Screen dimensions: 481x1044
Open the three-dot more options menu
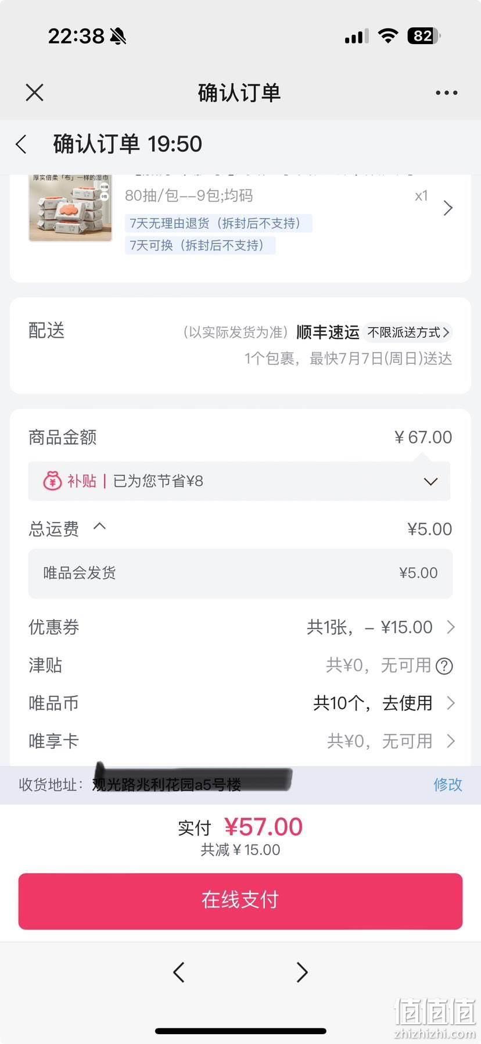pos(446,92)
